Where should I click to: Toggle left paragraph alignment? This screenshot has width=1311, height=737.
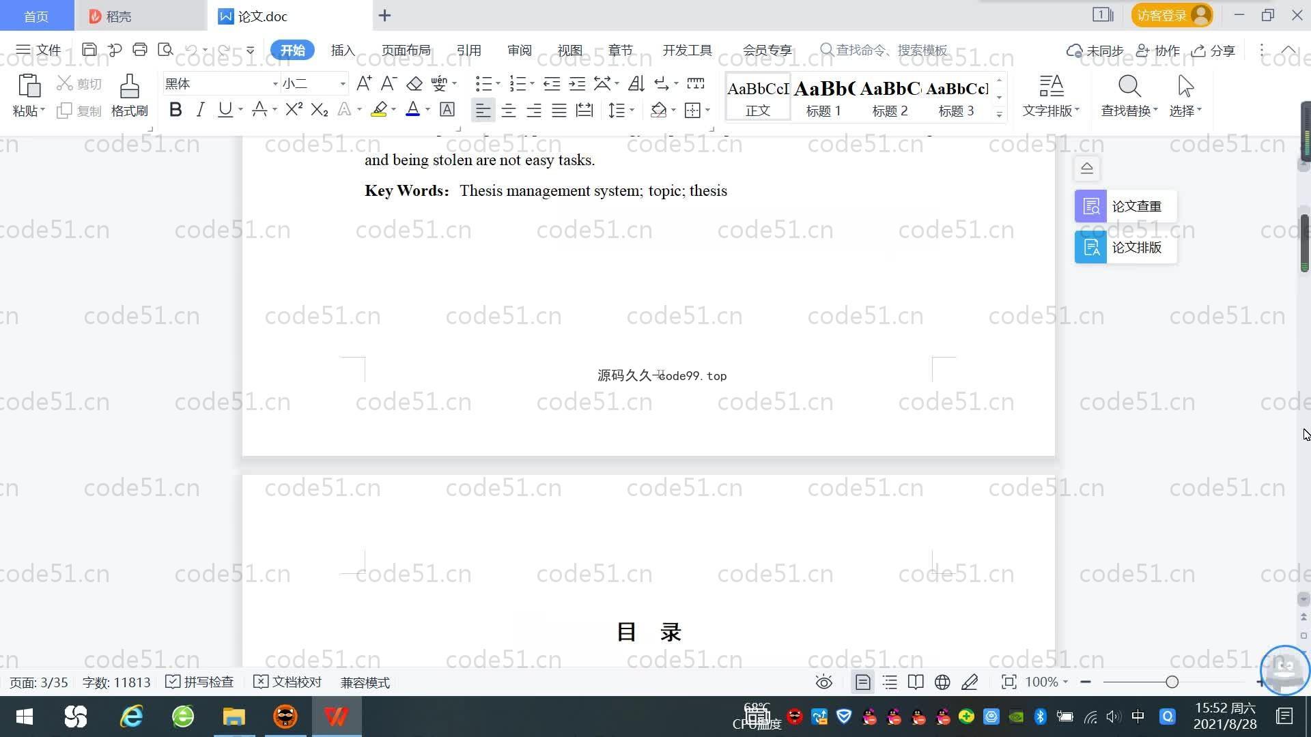coord(483,110)
